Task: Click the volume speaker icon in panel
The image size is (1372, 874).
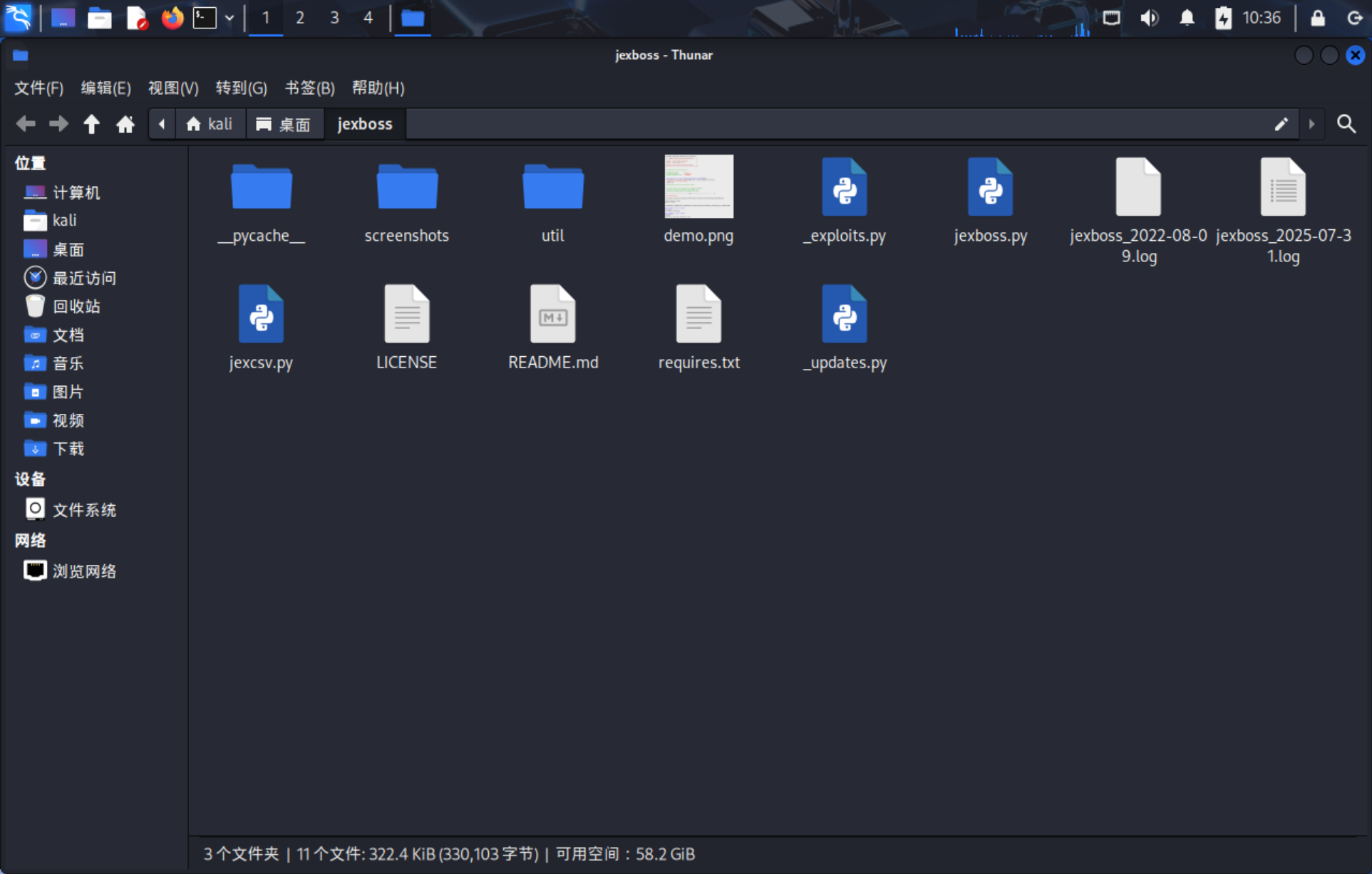Action: [x=1149, y=18]
